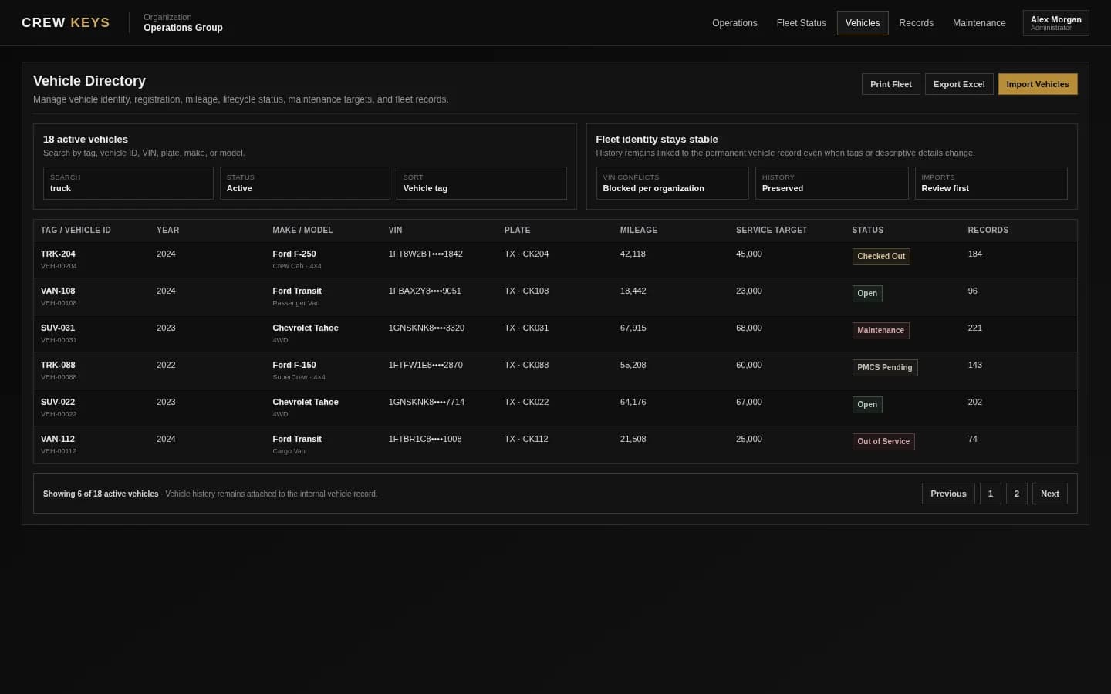Open the Alex Morgan account menu

1055,23
